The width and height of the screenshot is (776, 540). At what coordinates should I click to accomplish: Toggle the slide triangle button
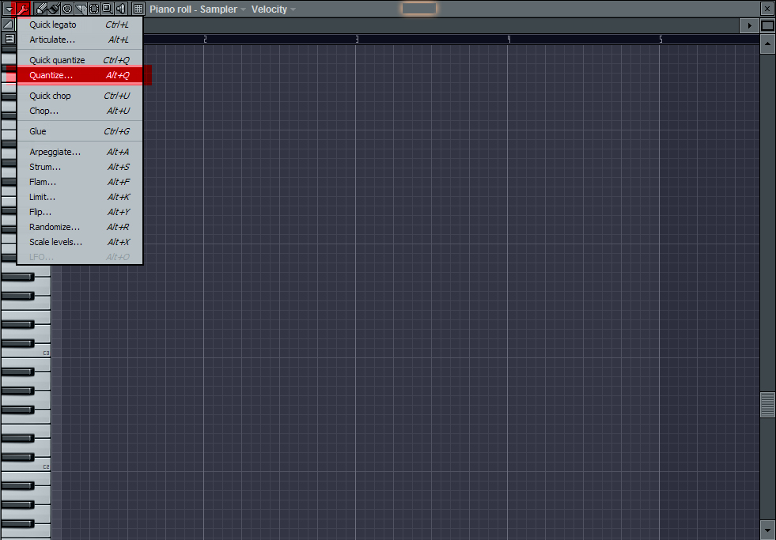pyautogui.click(x=9, y=25)
